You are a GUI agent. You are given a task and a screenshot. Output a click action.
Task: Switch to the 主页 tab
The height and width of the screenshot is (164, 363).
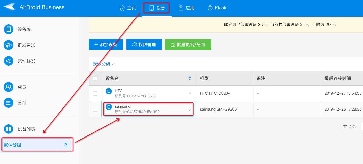[128, 8]
